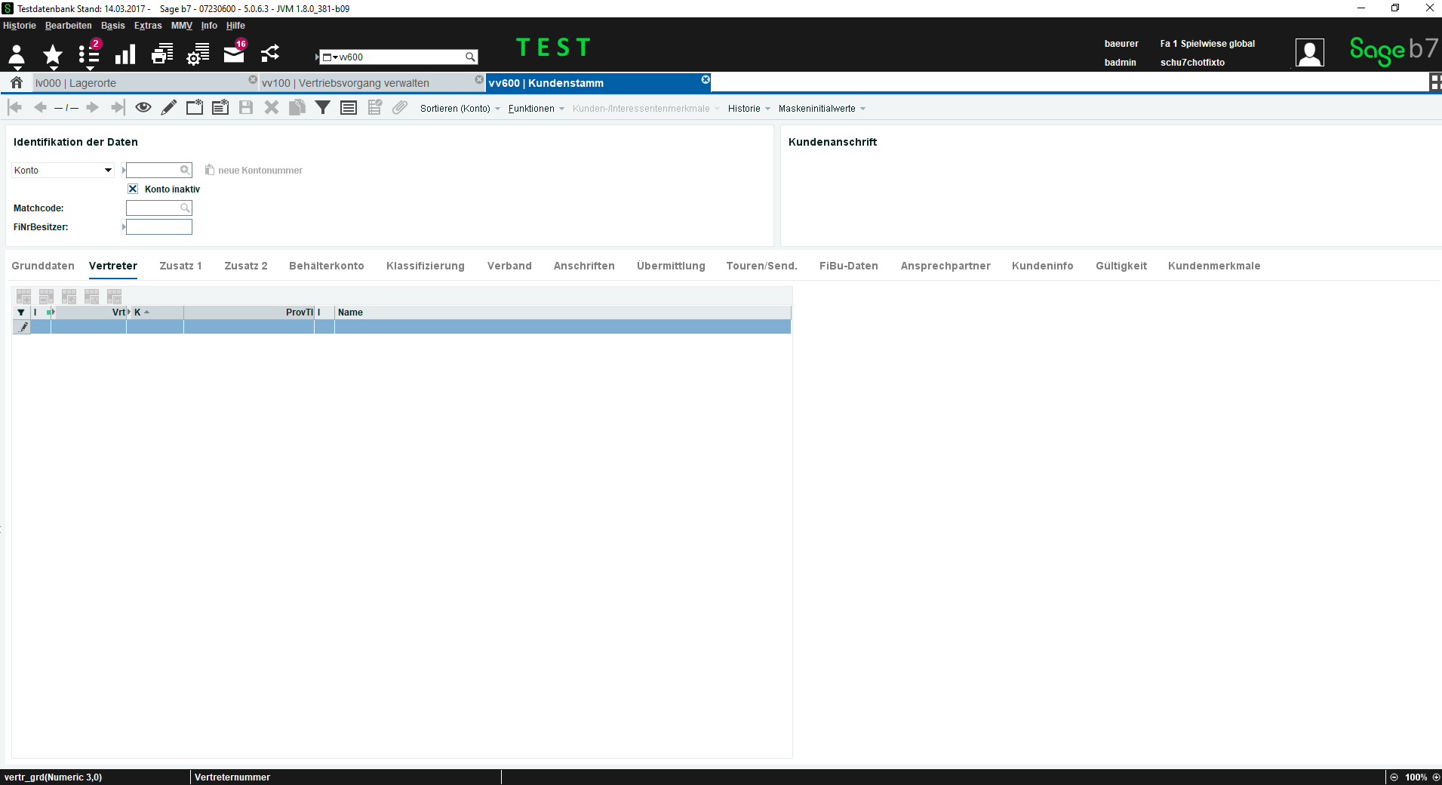Viewport: 1442px width, 785px height.
Task: Click the pencil edit icon in toolbar
Action: 169,108
